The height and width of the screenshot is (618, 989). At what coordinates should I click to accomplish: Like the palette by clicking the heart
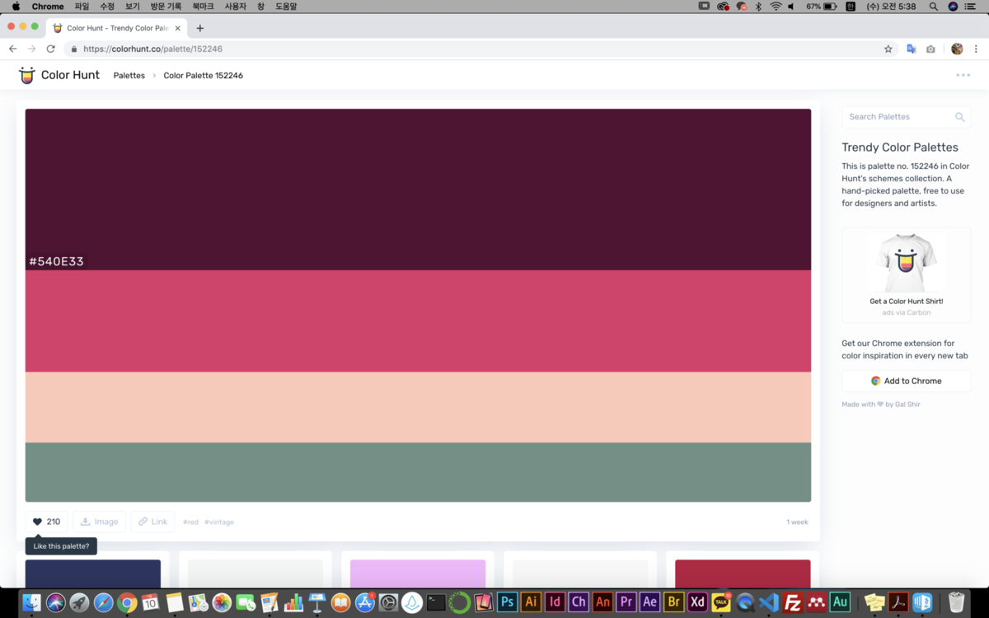point(36,521)
